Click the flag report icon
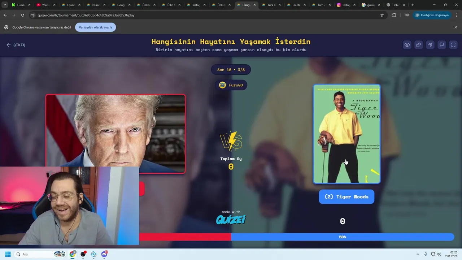 click(x=442, y=45)
